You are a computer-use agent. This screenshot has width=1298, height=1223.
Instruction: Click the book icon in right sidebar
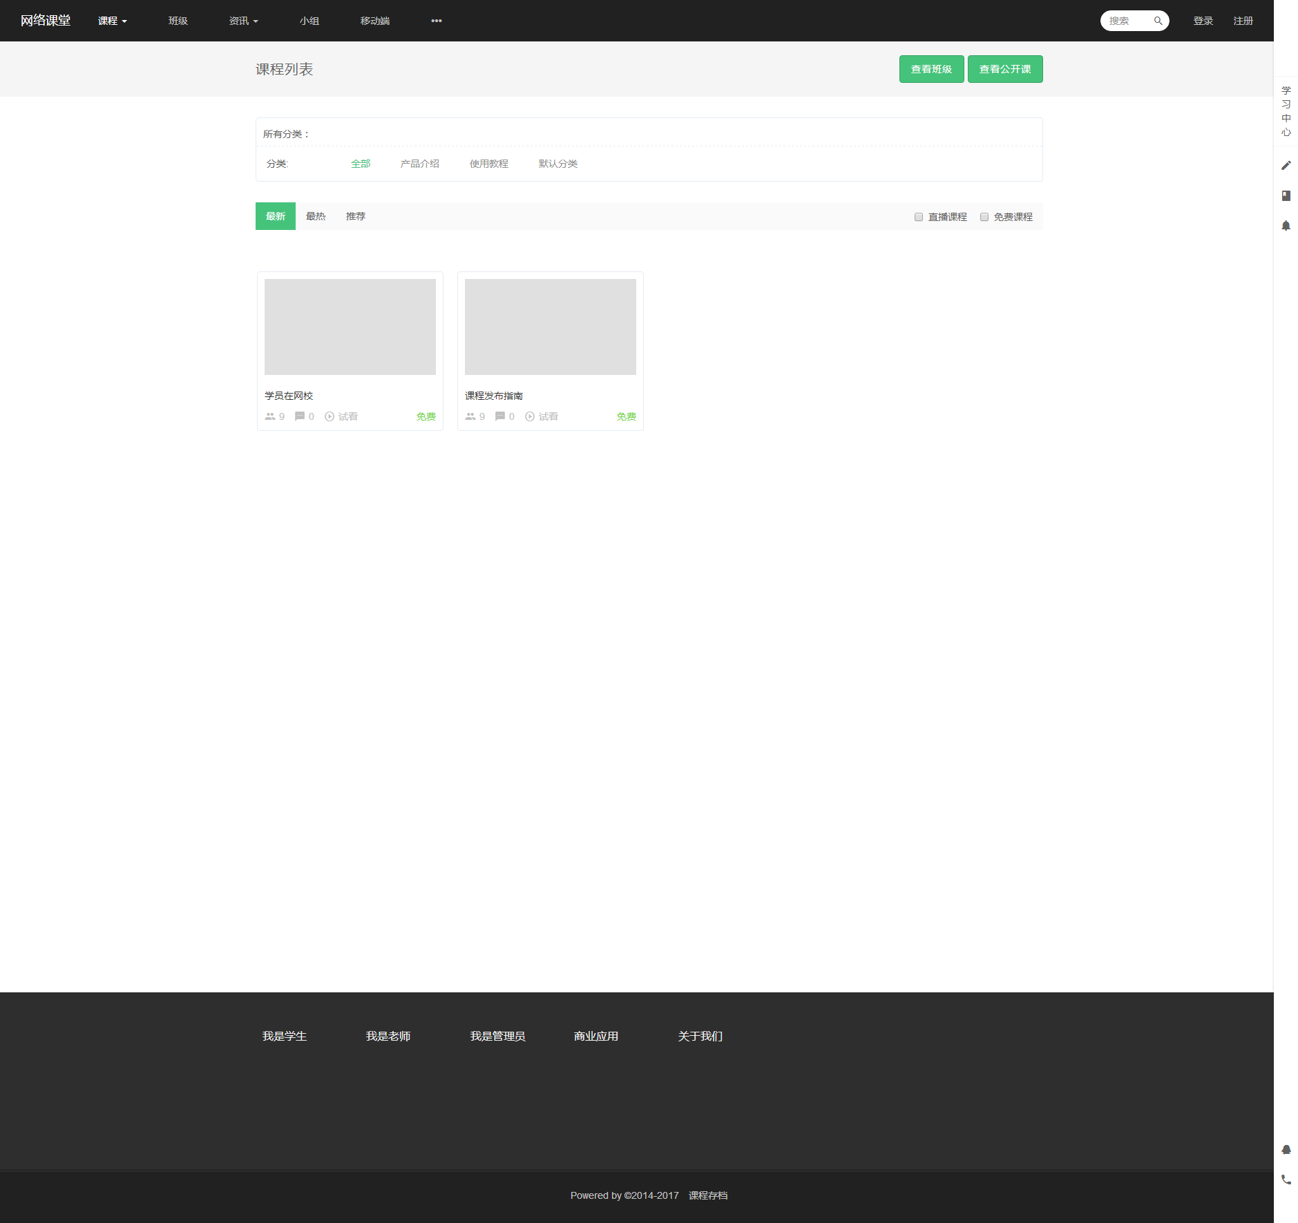1286,196
